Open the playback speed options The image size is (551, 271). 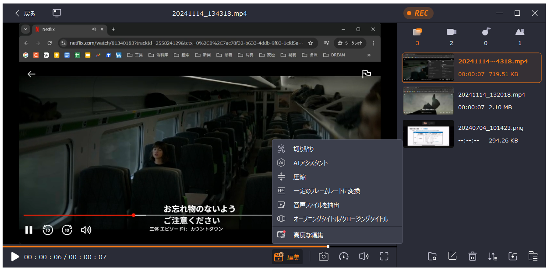pos(344,257)
